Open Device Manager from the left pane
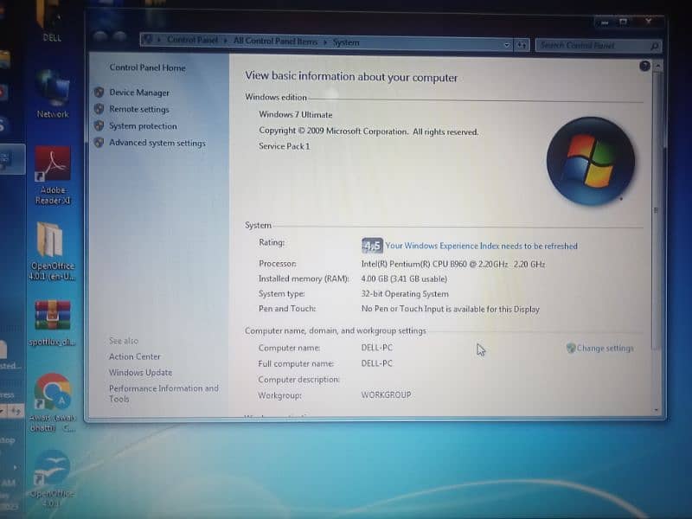The height and width of the screenshot is (519, 692). 138,93
